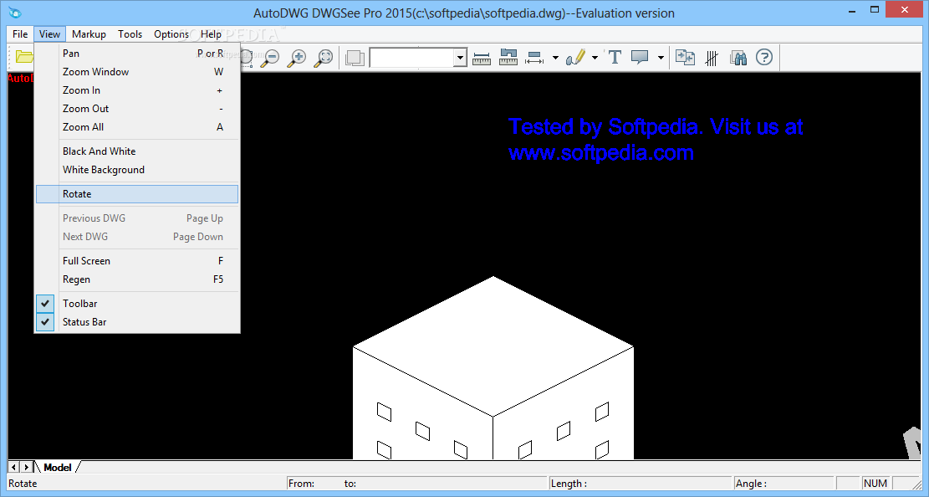
Task: Switch to the Model tab
Action: [58, 468]
